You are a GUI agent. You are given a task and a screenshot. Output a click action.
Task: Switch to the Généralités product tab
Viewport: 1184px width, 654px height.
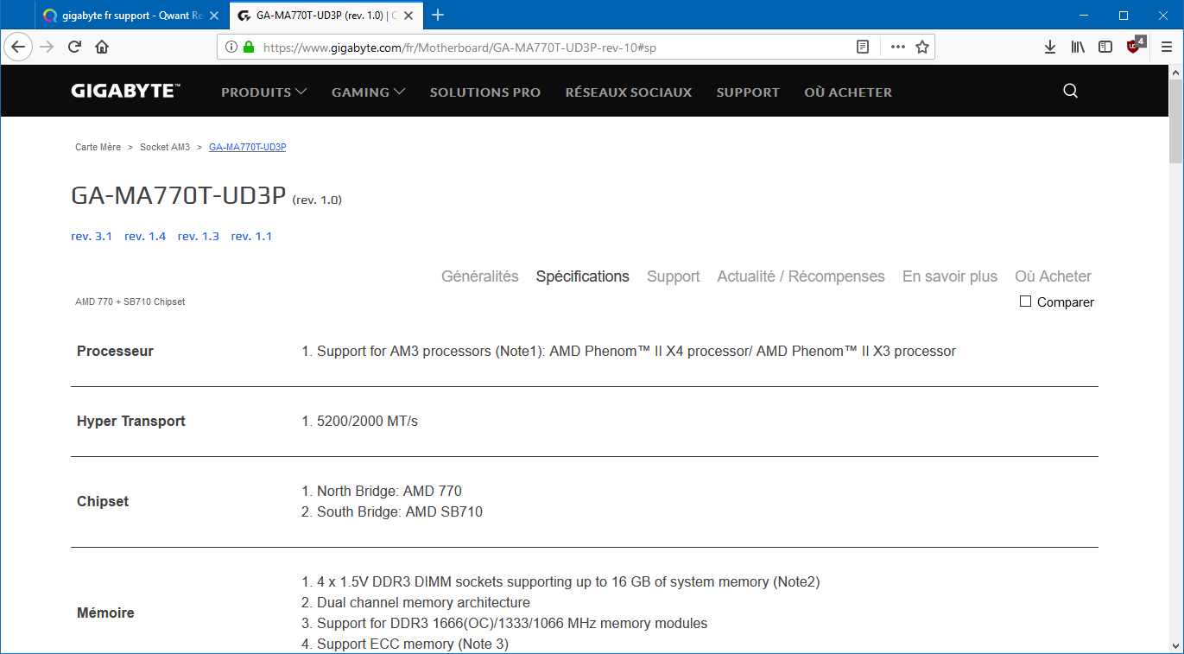(x=480, y=276)
